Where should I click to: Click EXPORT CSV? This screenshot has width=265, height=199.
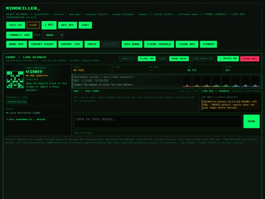pyautogui.click(x=71, y=44)
